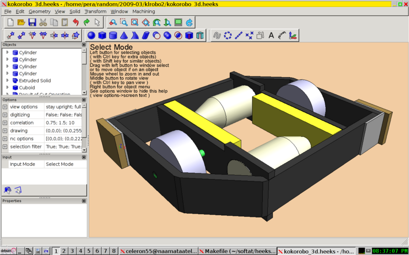Switch to workspace 3 in the pager
The image size is (409, 255).
click(72, 251)
